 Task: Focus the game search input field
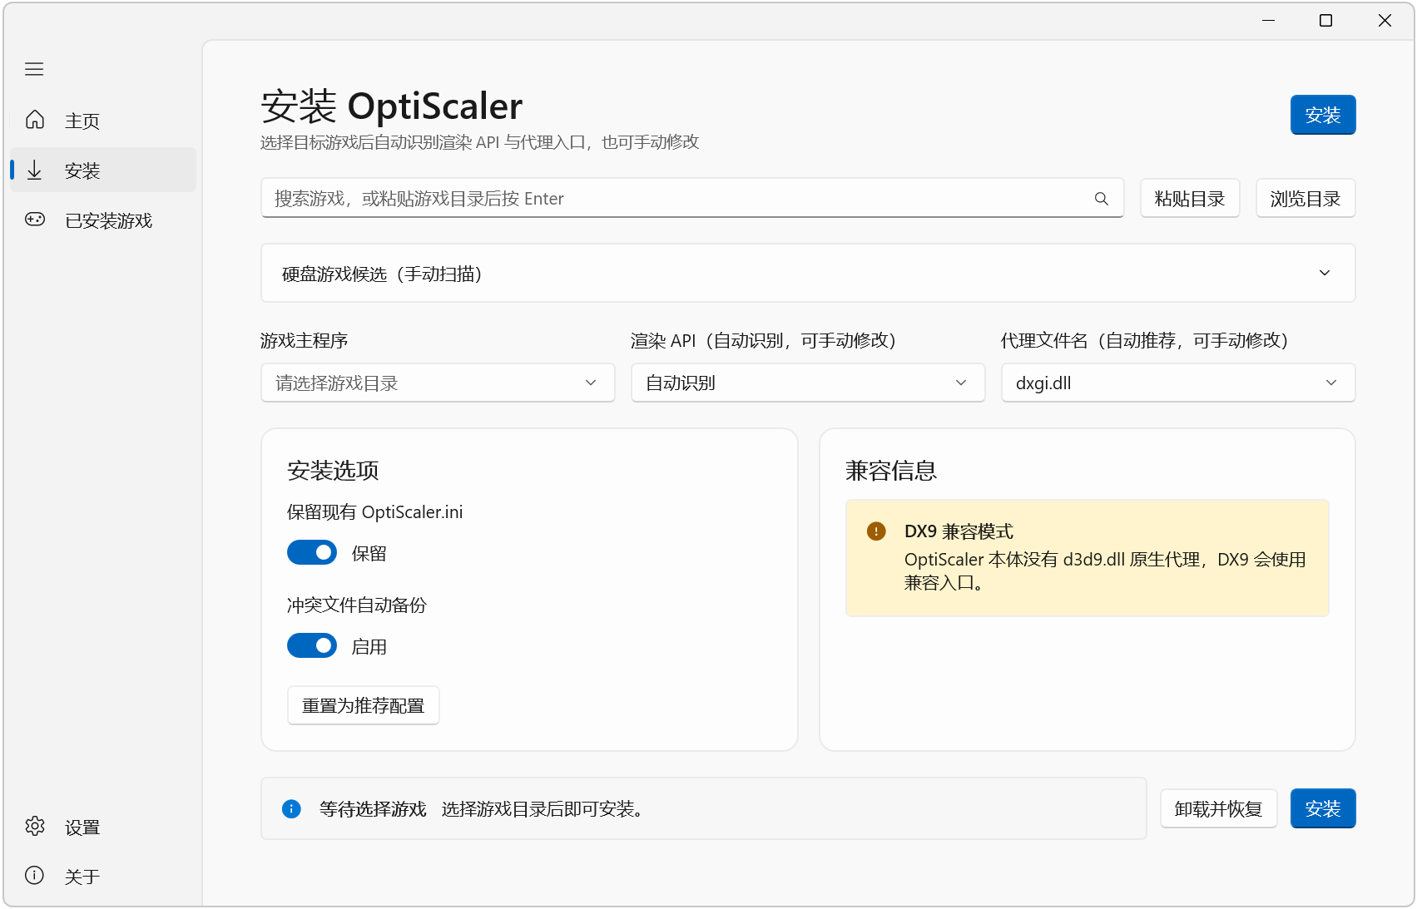(x=692, y=198)
